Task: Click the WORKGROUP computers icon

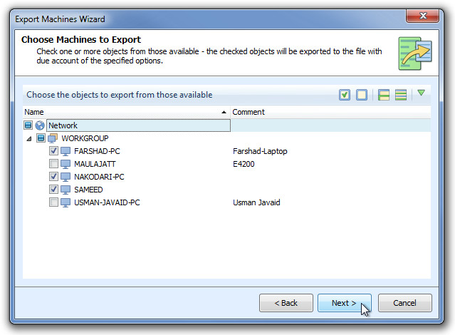Action: 53,138
